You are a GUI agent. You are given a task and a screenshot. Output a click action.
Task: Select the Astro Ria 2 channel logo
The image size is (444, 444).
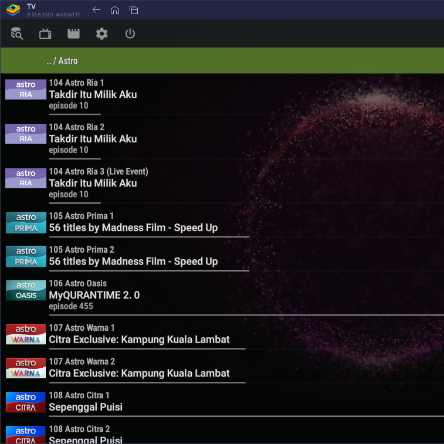pos(26,134)
